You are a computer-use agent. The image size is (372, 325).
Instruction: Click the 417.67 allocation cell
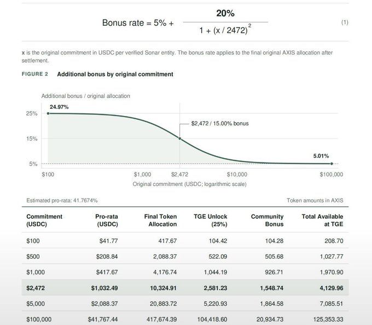[167, 241]
